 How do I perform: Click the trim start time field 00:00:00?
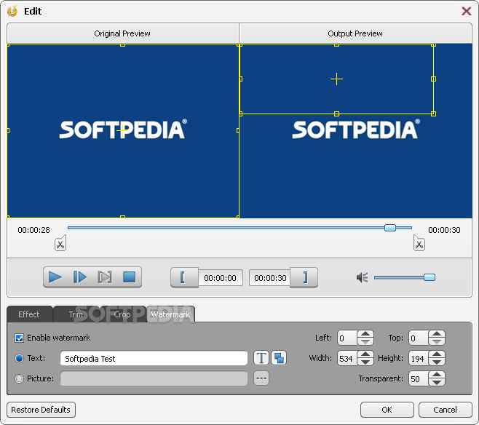click(x=221, y=278)
